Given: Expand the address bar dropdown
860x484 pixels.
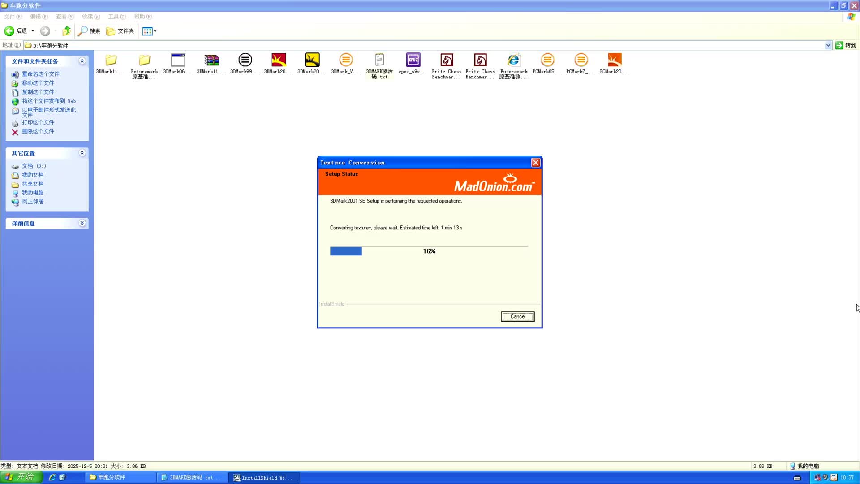Looking at the screenshot, I should pyautogui.click(x=828, y=45).
